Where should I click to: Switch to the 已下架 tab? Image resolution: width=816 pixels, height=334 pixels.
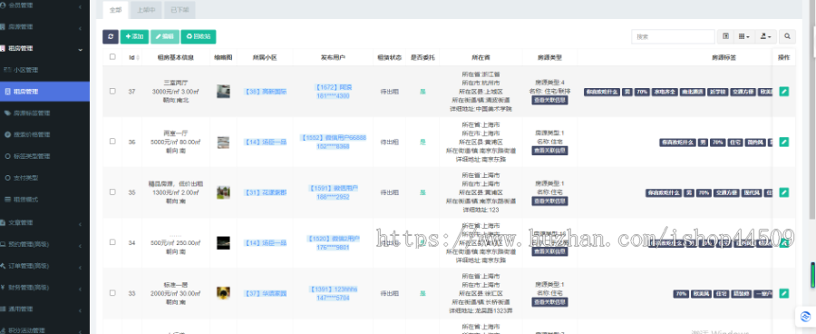click(180, 10)
